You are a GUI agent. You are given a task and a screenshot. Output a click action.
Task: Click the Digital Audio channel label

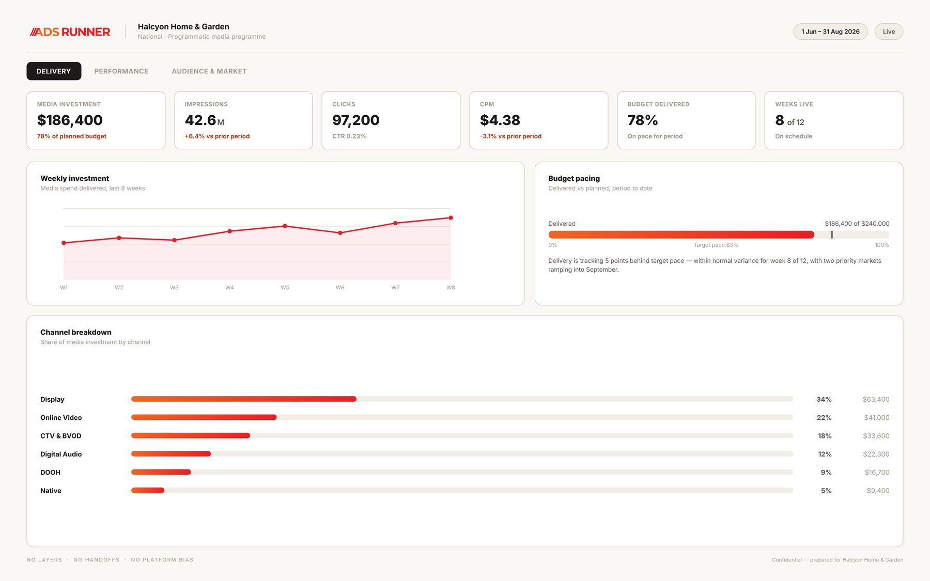pyautogui.click(x=61, y=454)
